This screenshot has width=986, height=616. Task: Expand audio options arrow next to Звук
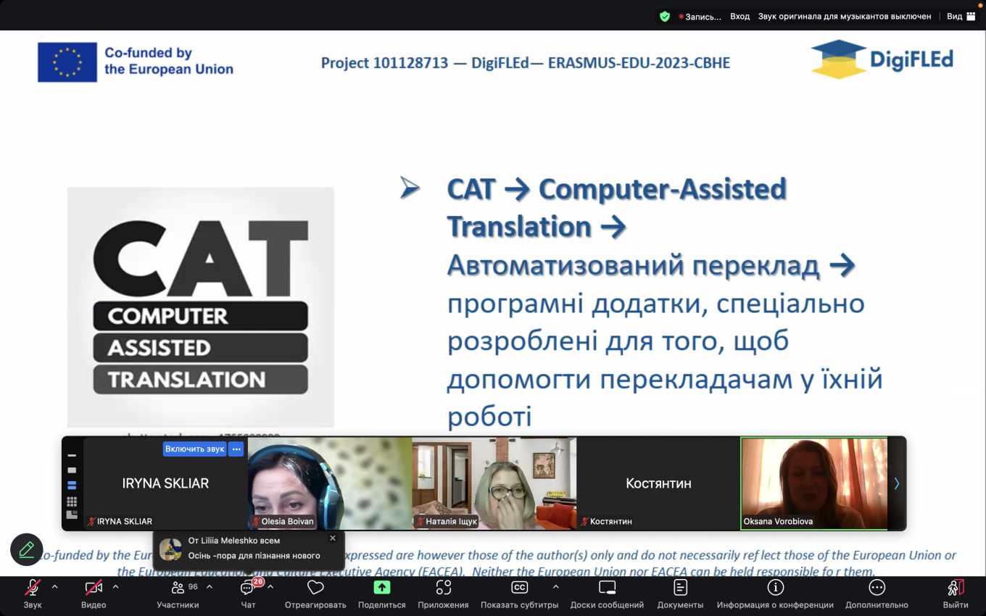(x=54, y=587)
